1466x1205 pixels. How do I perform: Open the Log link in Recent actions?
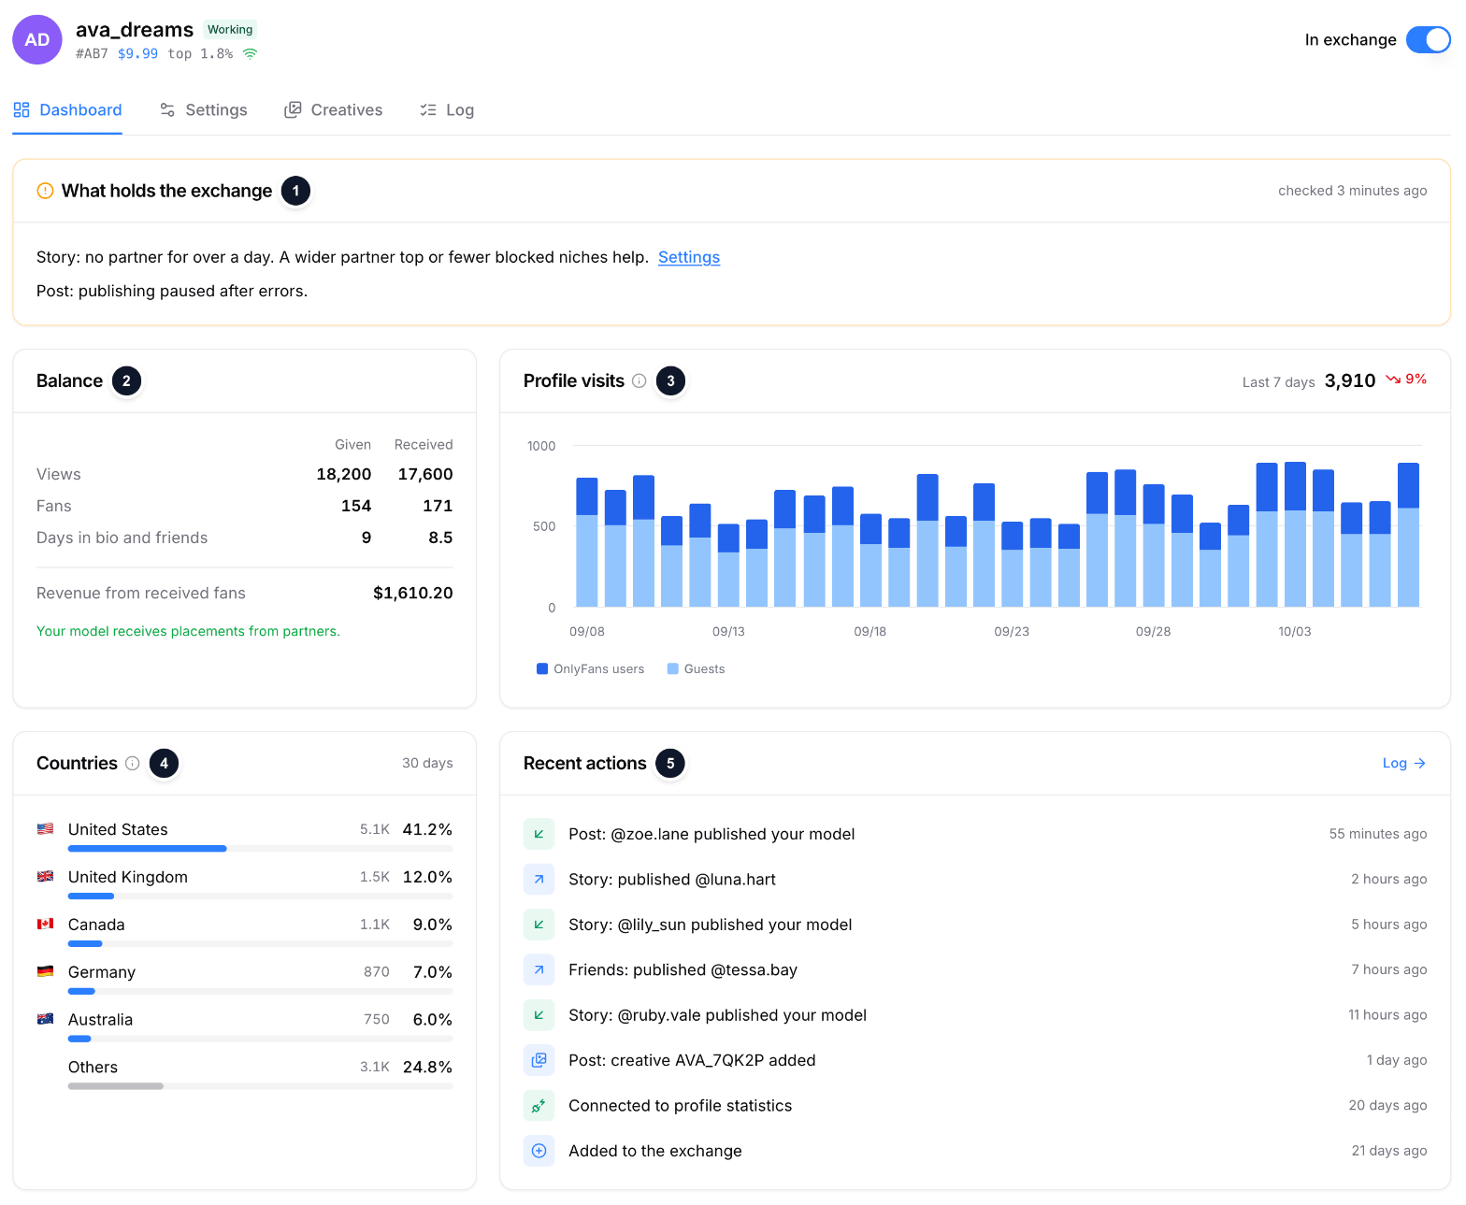1404,764
